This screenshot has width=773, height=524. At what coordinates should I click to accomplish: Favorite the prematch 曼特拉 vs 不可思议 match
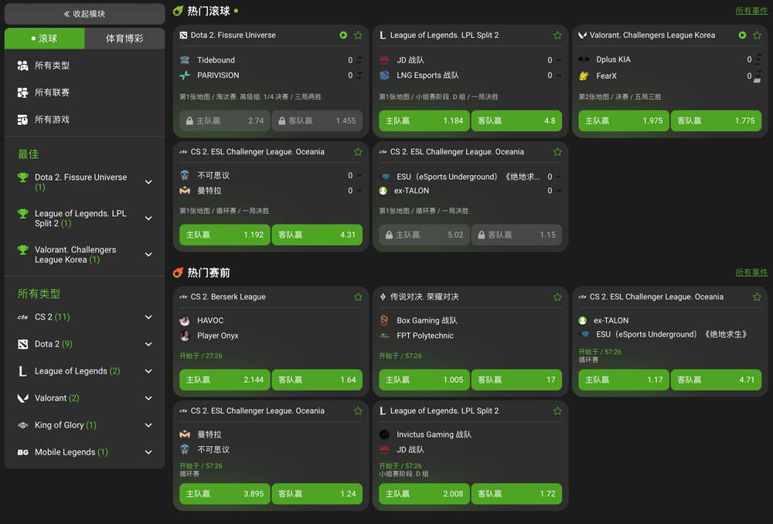pos(358,411)
